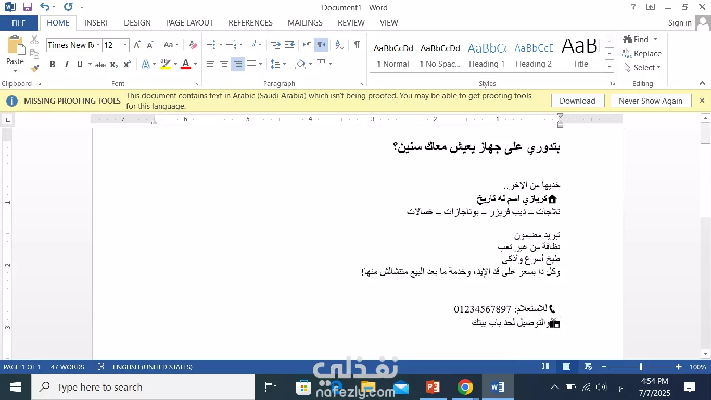Viewport: 711px width, 400px height.
Task: Align paragraph text to the left
Action: [x=211, y=64]
